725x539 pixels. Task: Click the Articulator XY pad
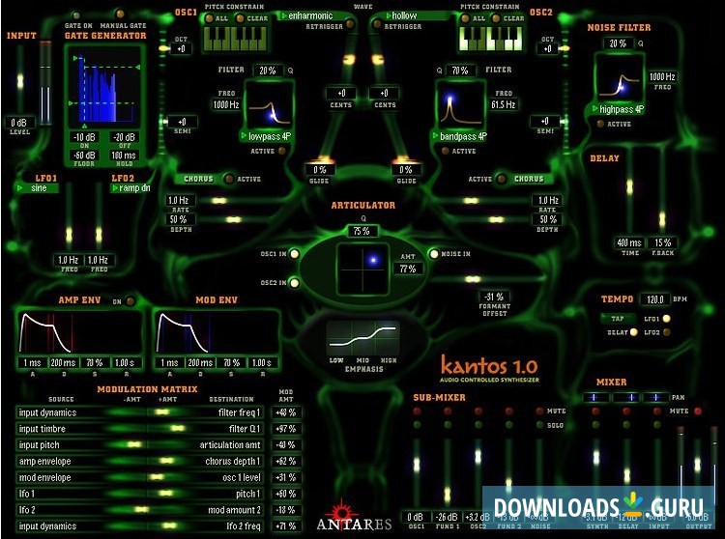tap(362, 269)
